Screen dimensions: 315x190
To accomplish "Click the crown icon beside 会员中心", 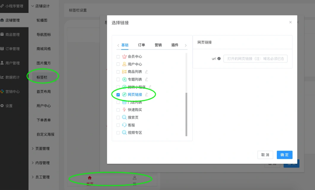I will [125, 57].
